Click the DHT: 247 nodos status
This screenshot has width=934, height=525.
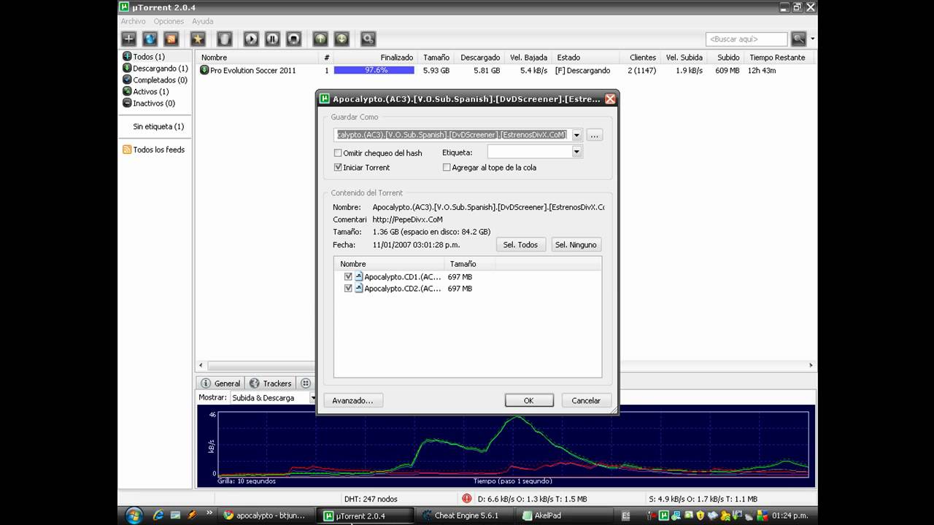tap(371, 499)
